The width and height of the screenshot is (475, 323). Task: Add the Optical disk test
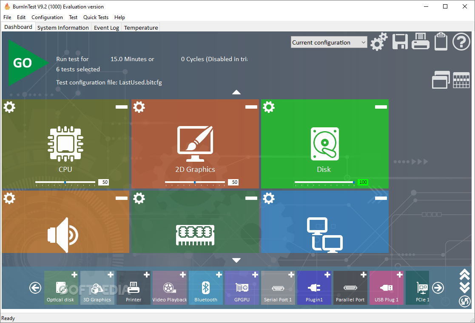click(74, 275)
